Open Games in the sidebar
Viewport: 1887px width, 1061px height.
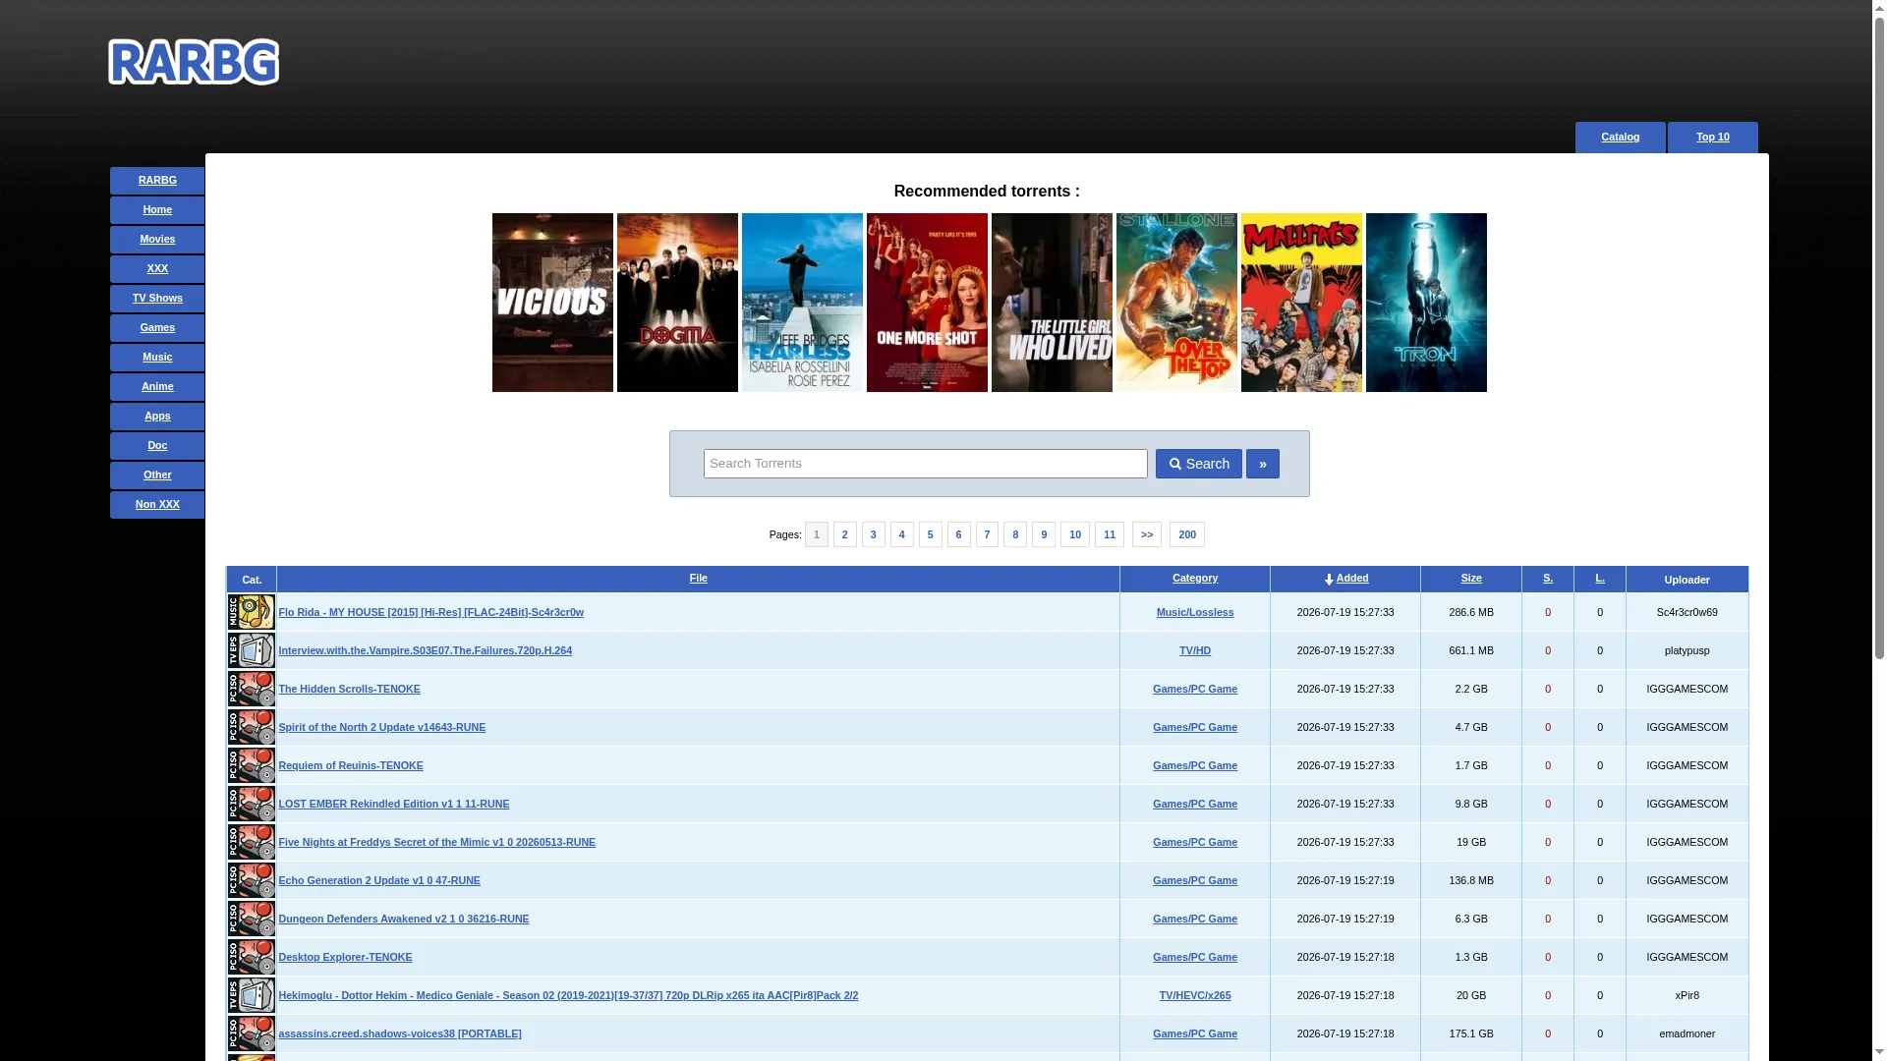(x=157, y=328)
